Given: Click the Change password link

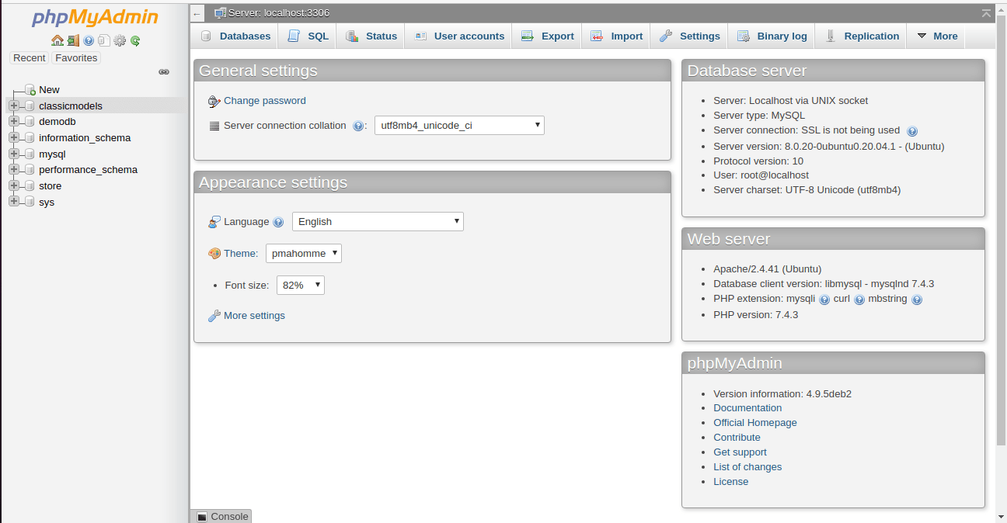Looking at the screenshot, I should 264,101.
